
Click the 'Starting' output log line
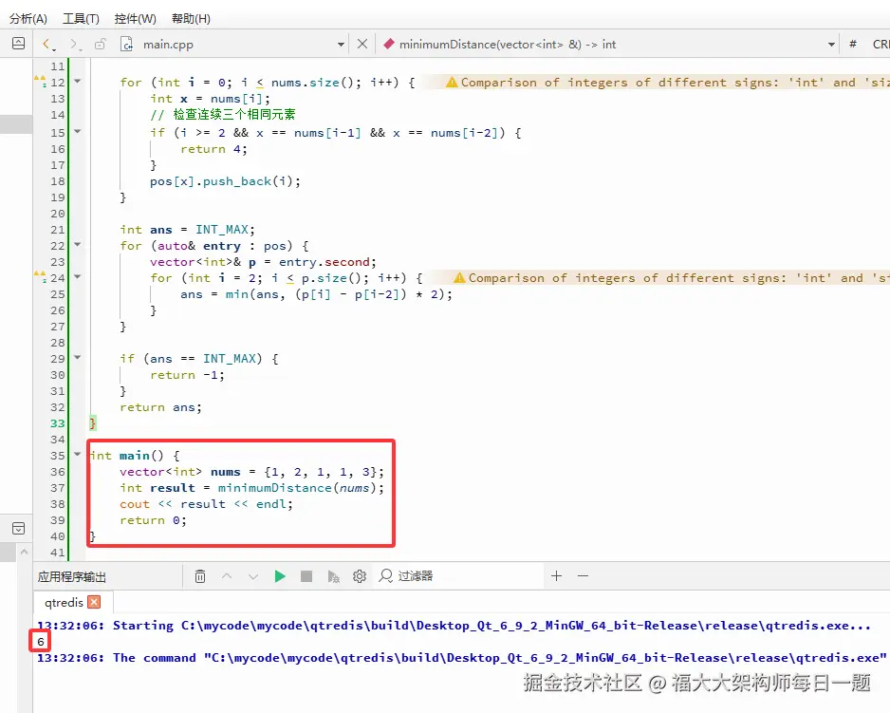[x=454, y=626]
